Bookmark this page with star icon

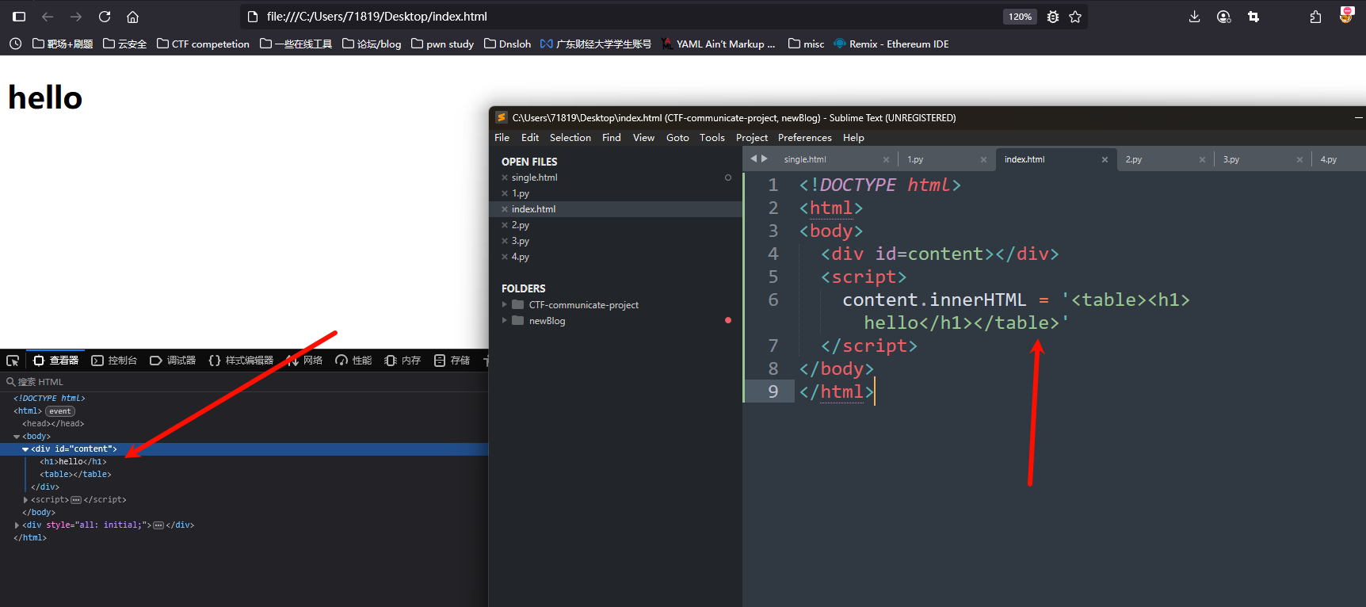[1075, 17]
